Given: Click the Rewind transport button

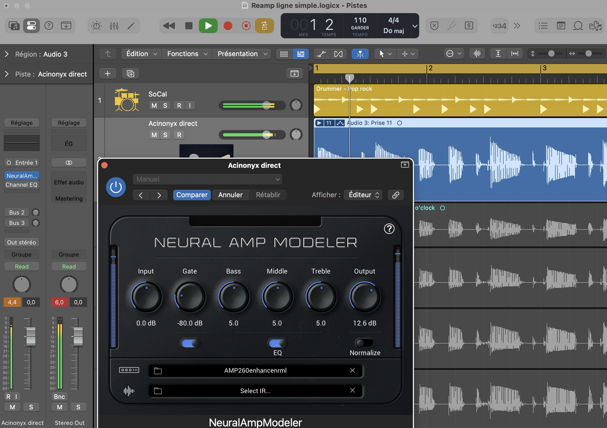Looking at the screenshot, I should (x=169, y=26).
